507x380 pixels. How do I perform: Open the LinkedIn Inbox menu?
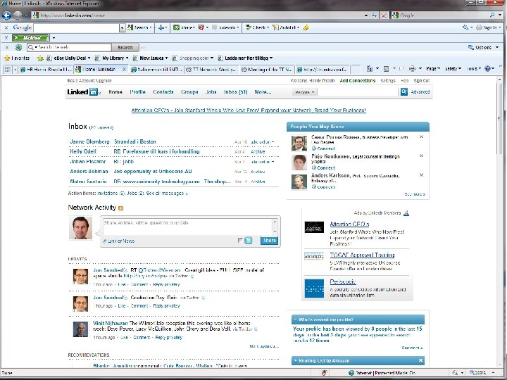236,91
